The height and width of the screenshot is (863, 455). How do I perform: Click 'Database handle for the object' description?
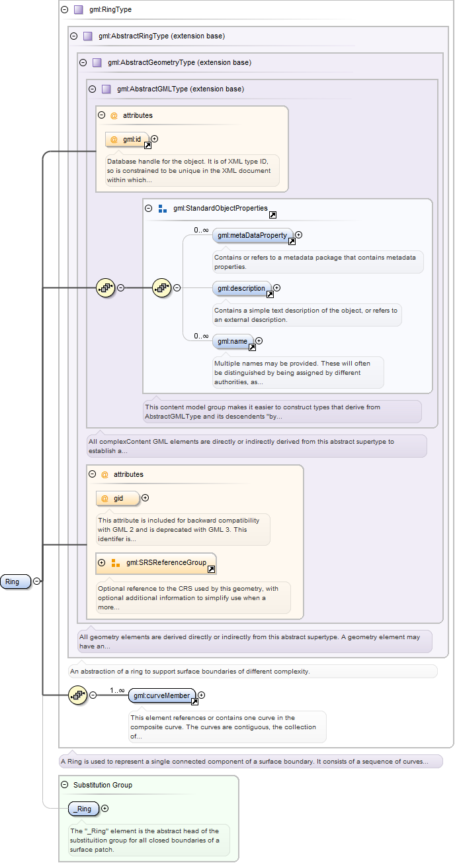[x=189, y=170]
